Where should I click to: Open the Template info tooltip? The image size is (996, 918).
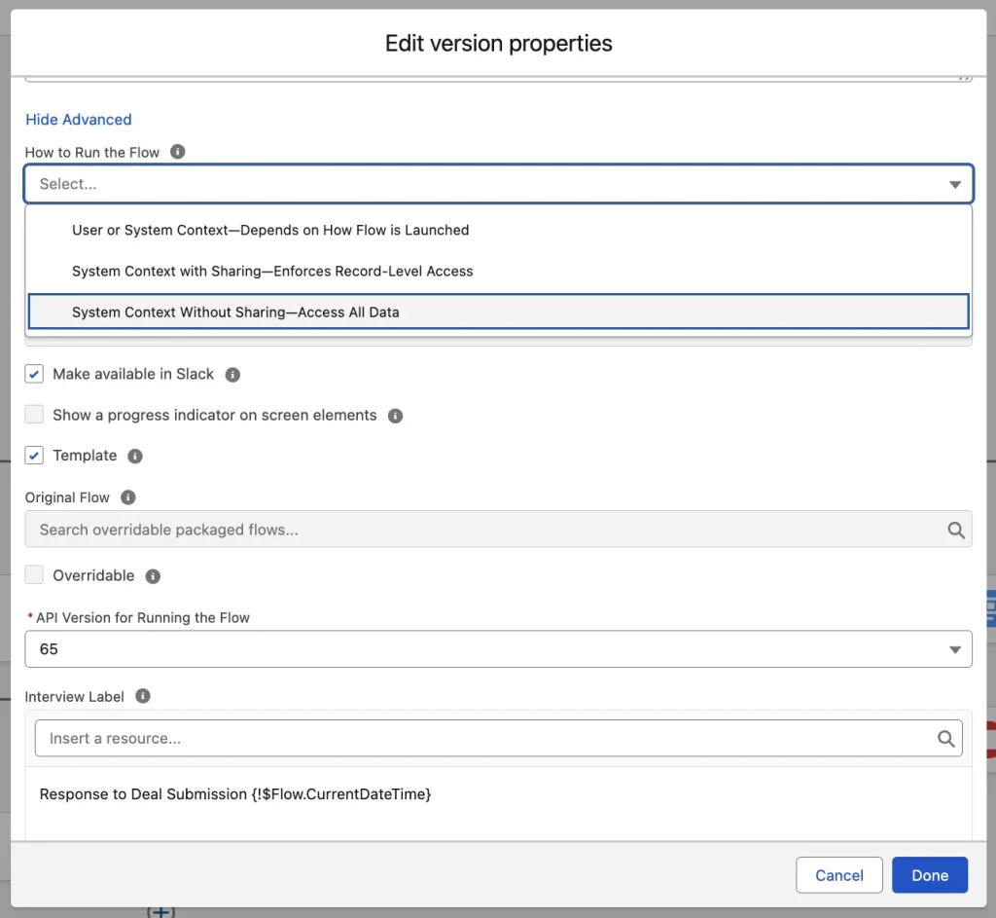[134, 457]
